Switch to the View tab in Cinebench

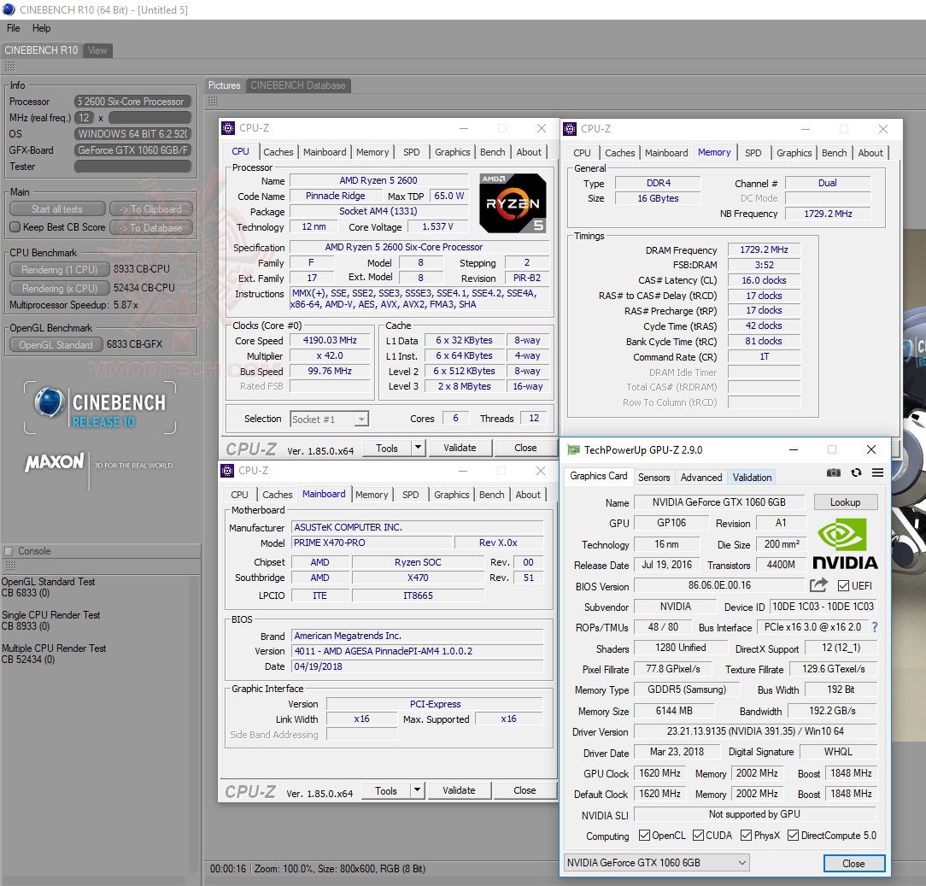pos(97,50)
